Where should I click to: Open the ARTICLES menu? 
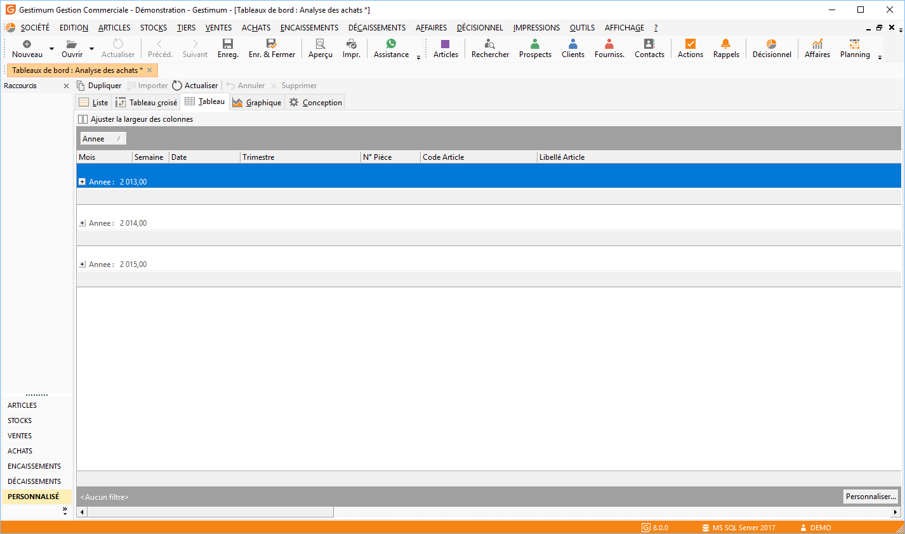[x=114, y=28]
